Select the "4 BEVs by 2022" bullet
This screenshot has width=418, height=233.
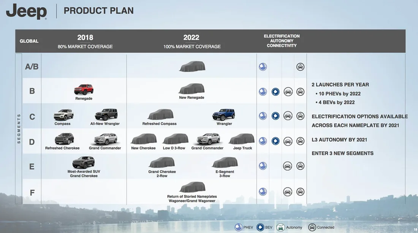(x=335, y=102)
